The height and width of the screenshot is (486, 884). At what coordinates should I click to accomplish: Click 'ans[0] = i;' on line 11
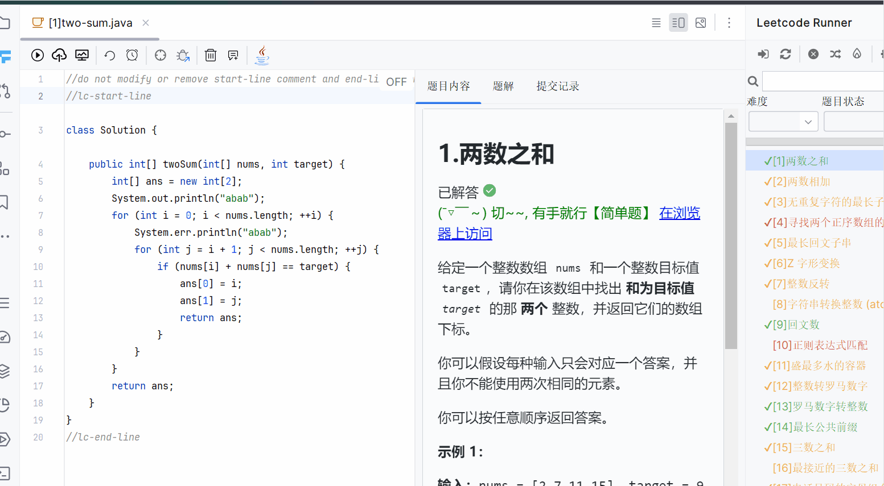coord(211,284)
